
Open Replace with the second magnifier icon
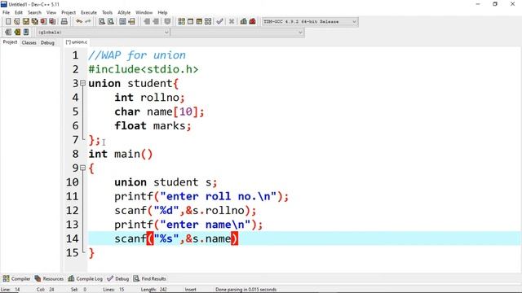111,22
